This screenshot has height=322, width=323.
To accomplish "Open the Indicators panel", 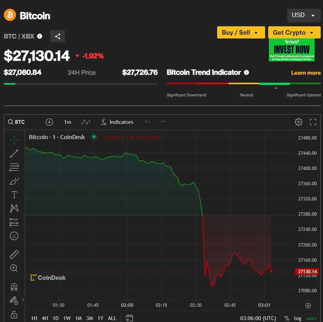I will pyautogui.click(x=117, y=122).
